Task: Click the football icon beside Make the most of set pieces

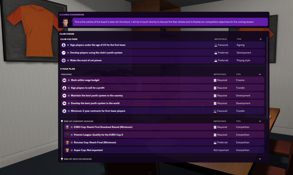Action: pyautogui.click(x=64, y=61)
